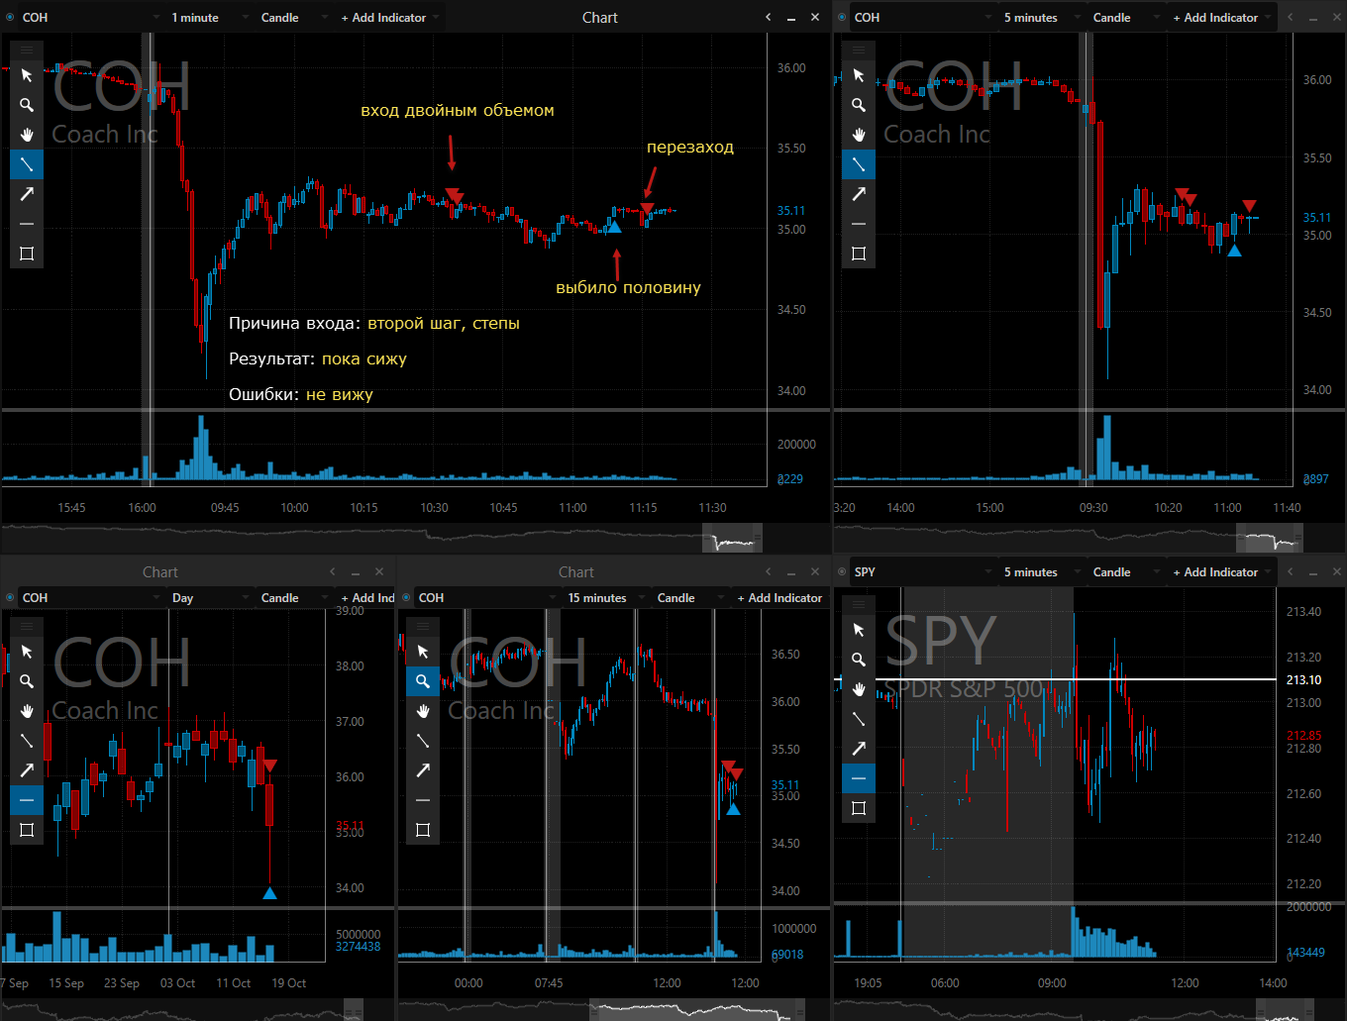1347x1021 pixels.
Task: Select the pointer tool in SPY chart
Action: [x=859, y=630]
